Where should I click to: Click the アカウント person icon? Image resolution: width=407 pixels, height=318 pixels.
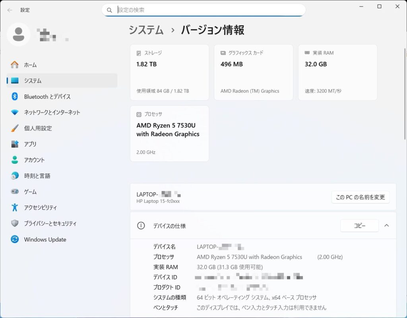[x=15, y=160]
